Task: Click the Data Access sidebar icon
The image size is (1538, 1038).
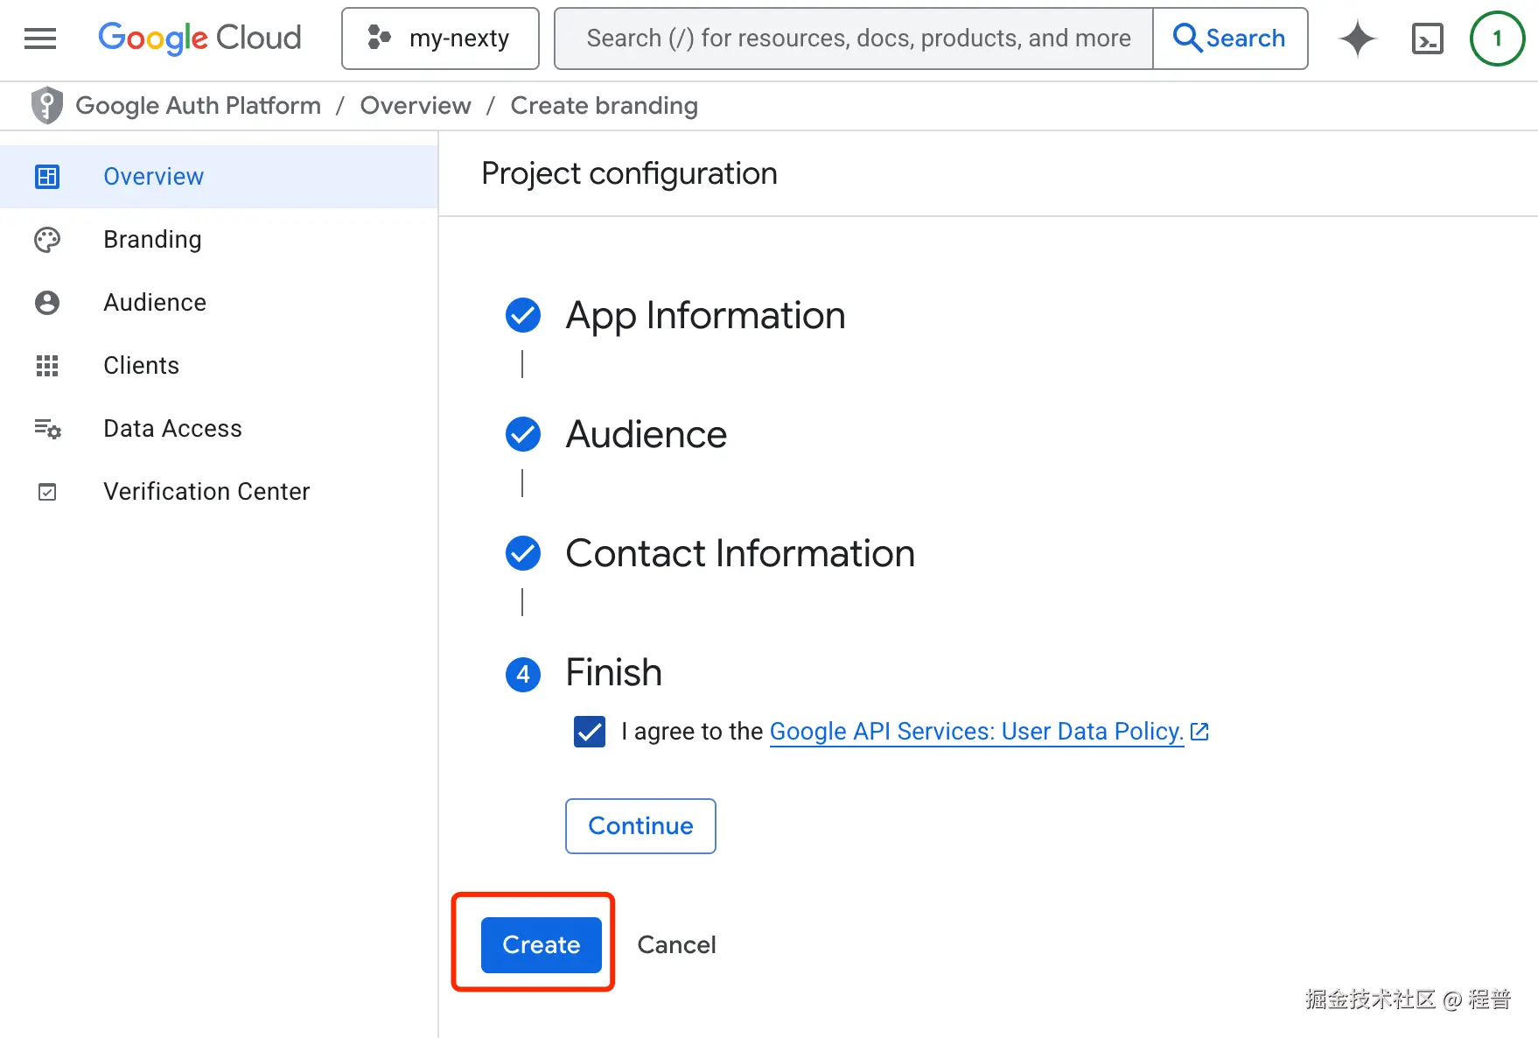Action: [x=46, y=428]
